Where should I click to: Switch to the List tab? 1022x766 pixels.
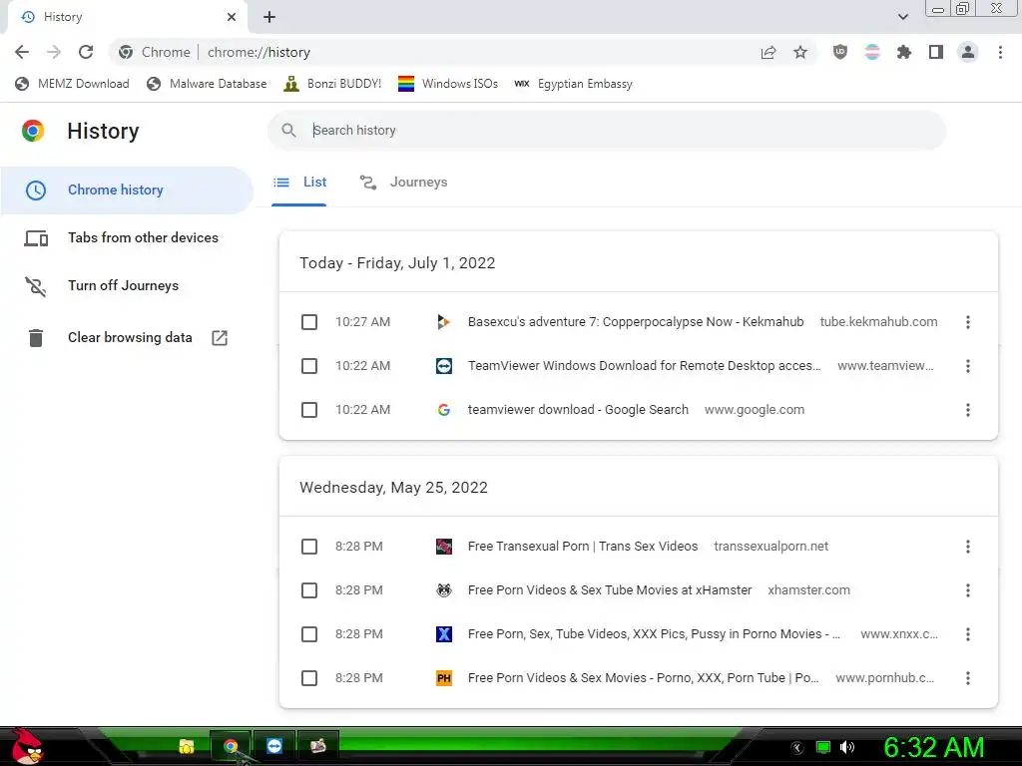coord(299,183)
